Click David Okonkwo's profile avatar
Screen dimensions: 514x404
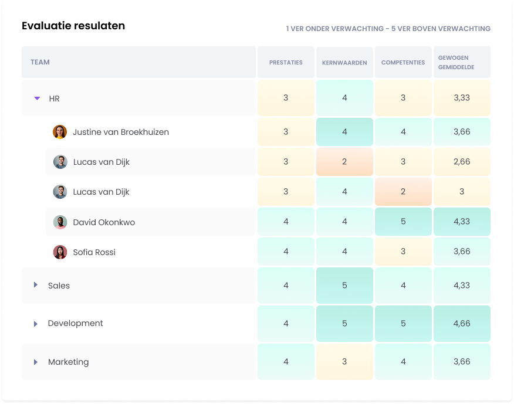pyautogui.click(x=60, y=222)
